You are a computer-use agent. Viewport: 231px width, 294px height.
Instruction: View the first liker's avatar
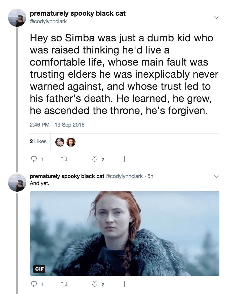click(60, 142)
